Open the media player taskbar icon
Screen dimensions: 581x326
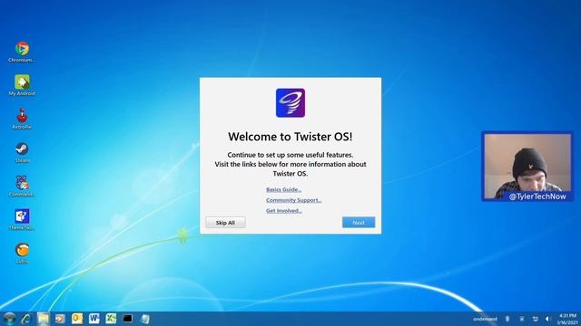(60, 319)
